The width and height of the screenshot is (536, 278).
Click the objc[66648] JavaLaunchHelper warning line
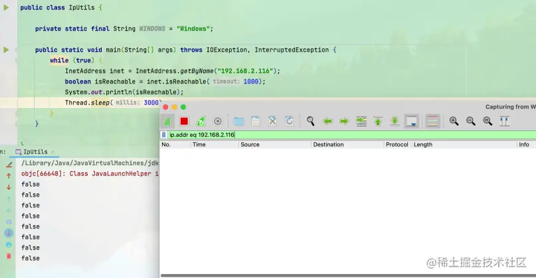(x=90, y=173)
